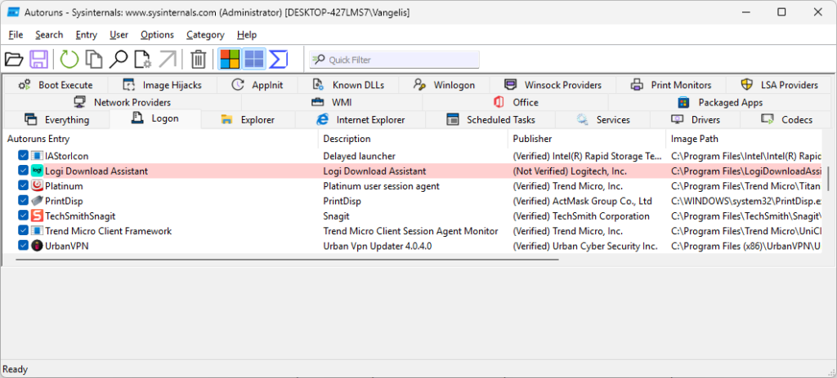
Task: Click the TechSmithSnagit entry's icon
Action: 37,216
